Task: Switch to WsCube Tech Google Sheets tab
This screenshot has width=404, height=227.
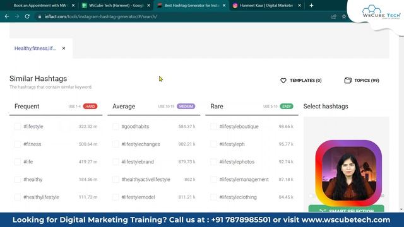Action: click(116, 6)
